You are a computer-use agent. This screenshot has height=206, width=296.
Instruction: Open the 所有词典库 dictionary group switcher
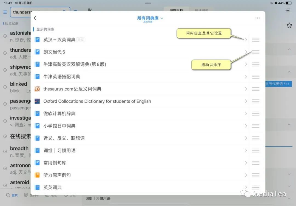150,19
